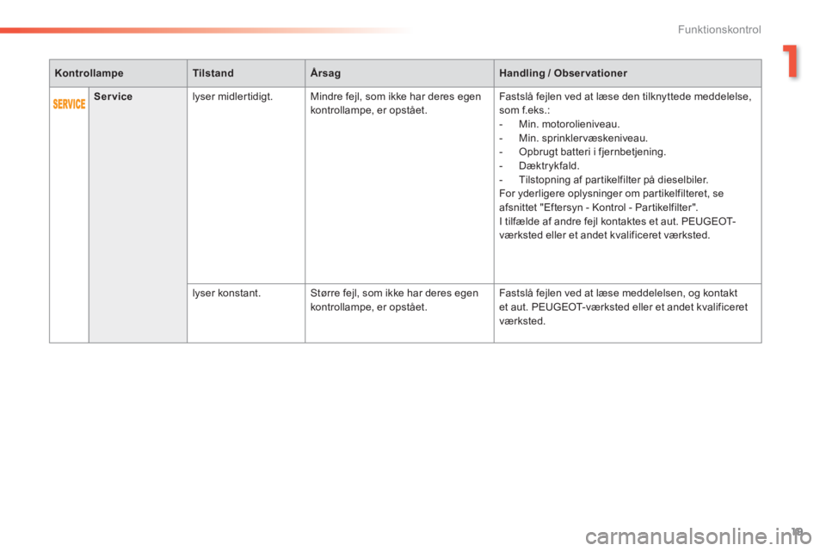Click the 'Funktionskontrol' page header

coord(719,30)
